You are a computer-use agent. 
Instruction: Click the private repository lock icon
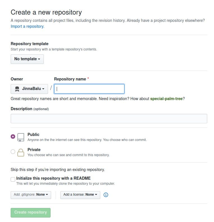point(21,152)
